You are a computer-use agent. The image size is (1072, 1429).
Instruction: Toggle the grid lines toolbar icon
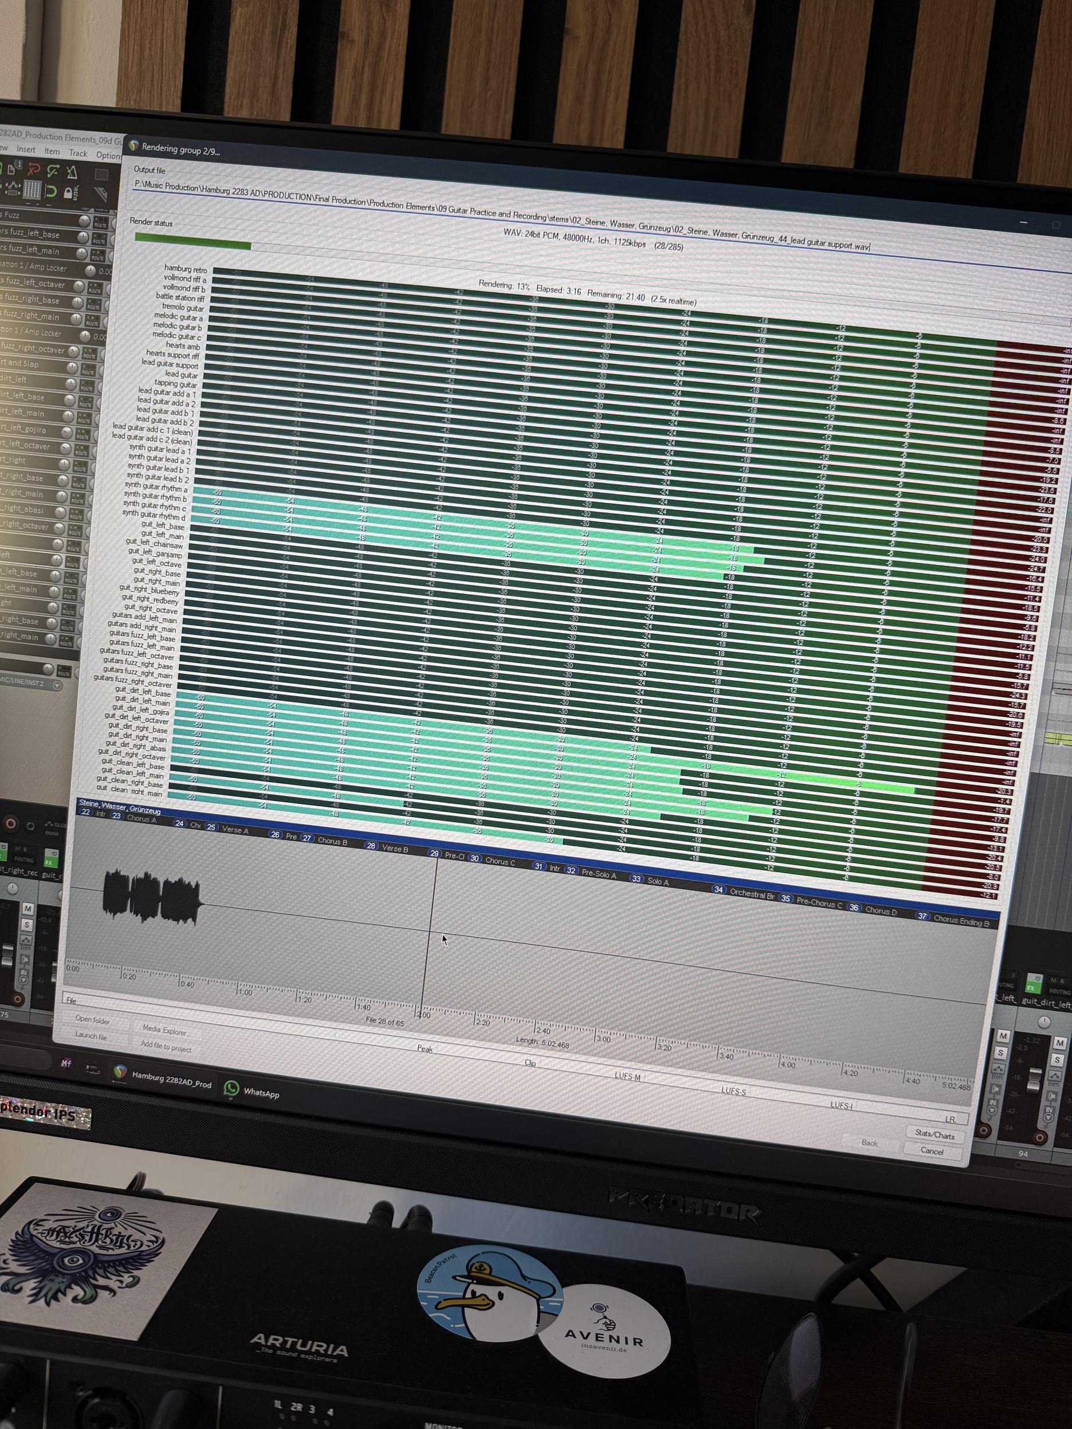(32, 191)
